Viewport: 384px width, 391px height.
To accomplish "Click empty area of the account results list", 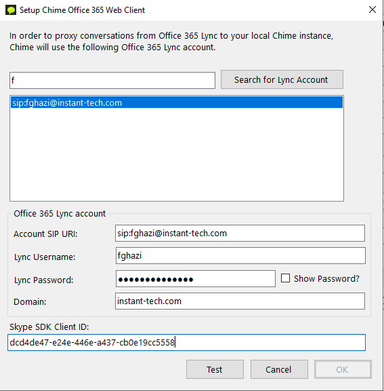I will pyautogui.click(x=177, y=155).
